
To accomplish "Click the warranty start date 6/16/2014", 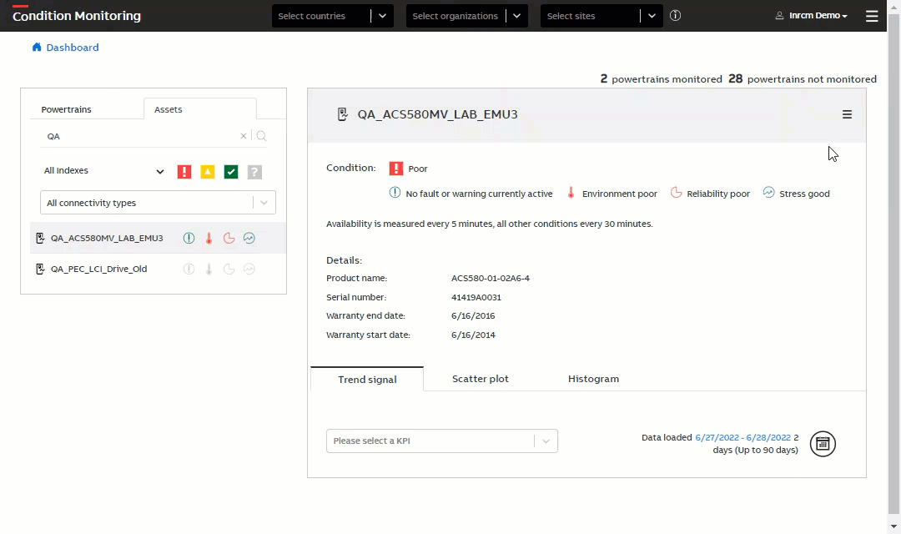I will 473,335.
